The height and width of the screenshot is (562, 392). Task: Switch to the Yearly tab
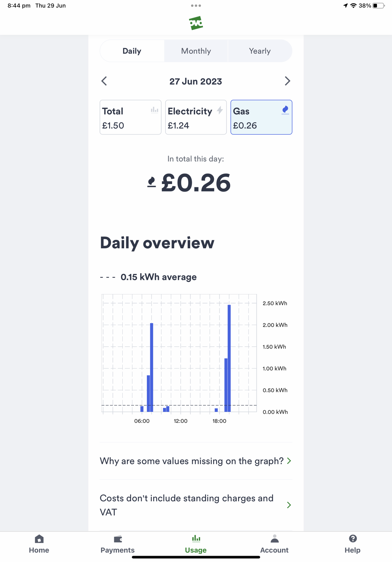260,51
